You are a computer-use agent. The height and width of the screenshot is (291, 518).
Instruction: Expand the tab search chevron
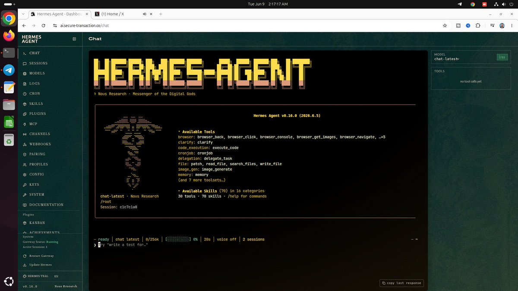pyautogui.click(x=23, y=14)
